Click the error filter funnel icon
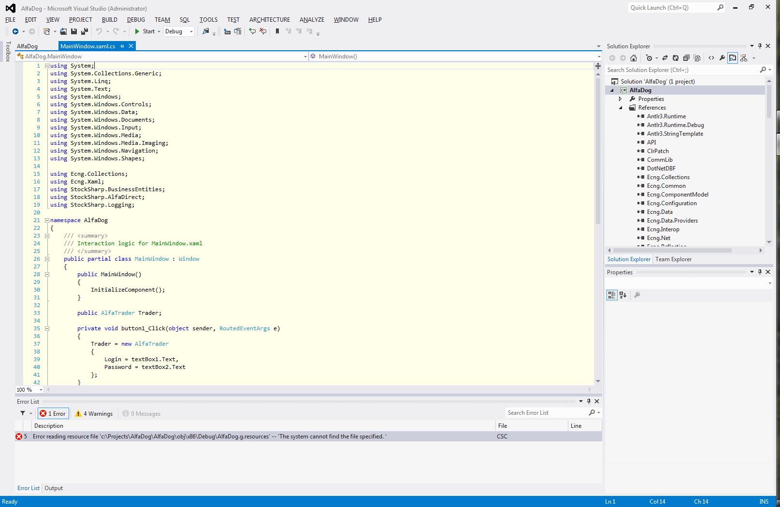 pos(23,413)
